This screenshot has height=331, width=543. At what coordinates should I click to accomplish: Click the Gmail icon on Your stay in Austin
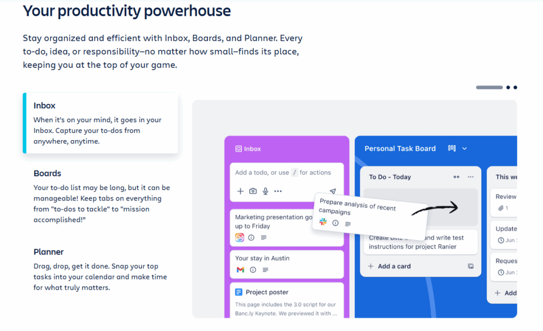coord(240,270)
